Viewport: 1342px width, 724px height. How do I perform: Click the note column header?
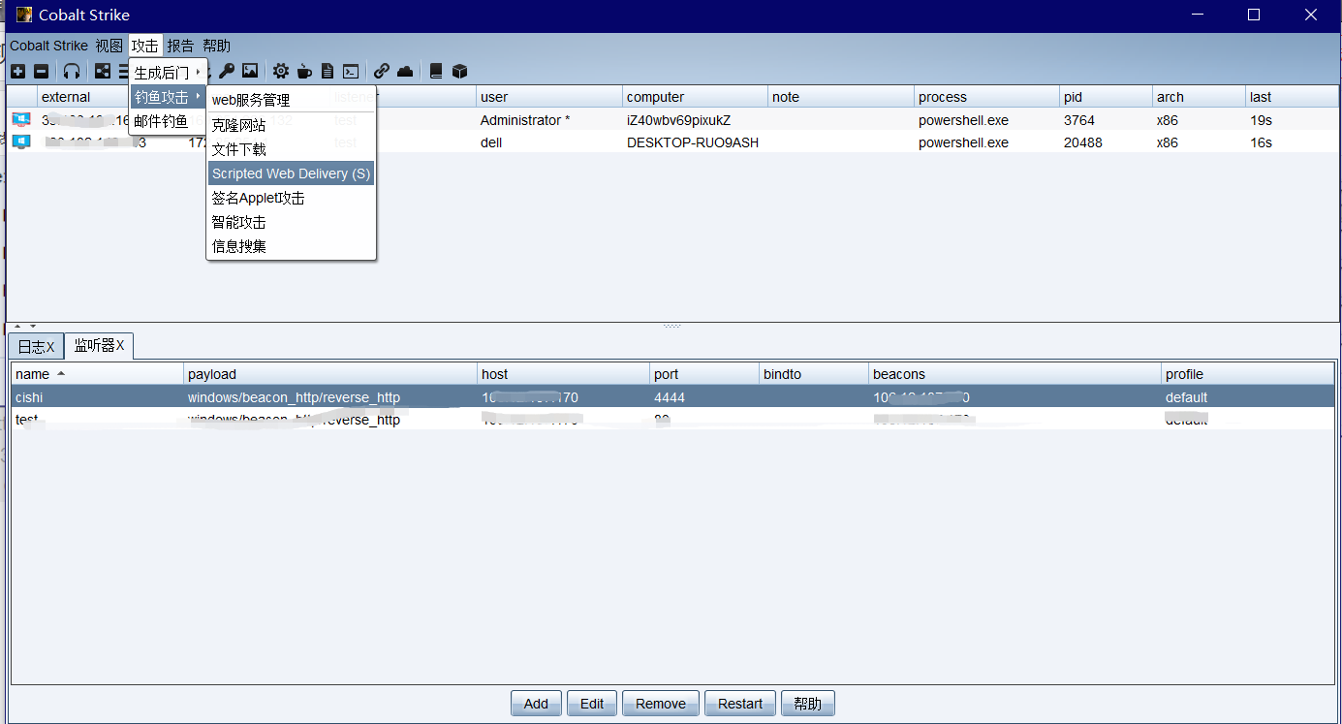click(841, 97)
